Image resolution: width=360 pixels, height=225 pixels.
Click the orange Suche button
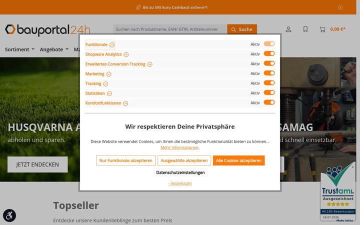242,29
